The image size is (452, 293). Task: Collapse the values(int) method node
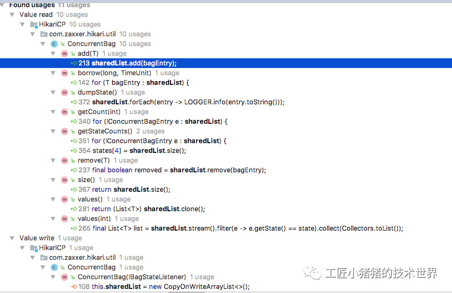(x=53, y=219)
